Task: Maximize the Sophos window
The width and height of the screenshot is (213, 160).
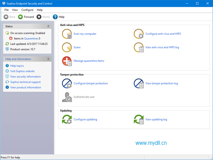Action: pos(197,3)
